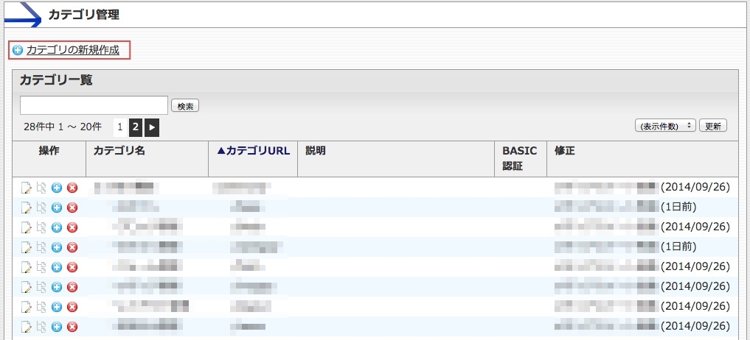Click the 操作 column header
This screenshot has width=750, height=340.
pyautogui.click(x=49, y=151)
